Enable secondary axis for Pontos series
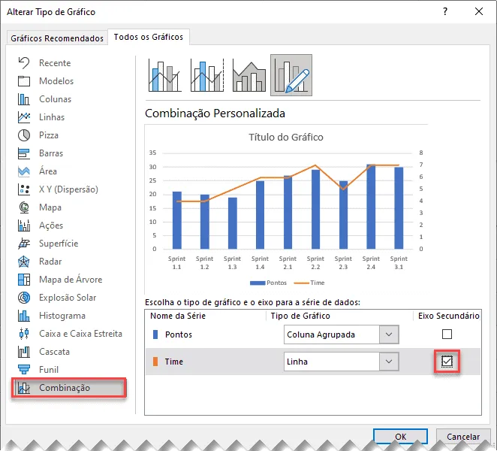Image resolution: width=497 pixels, height=451 pixels. coord(447,334)
